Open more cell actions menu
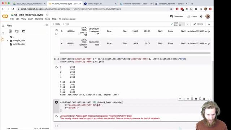 tap(208, 99)
